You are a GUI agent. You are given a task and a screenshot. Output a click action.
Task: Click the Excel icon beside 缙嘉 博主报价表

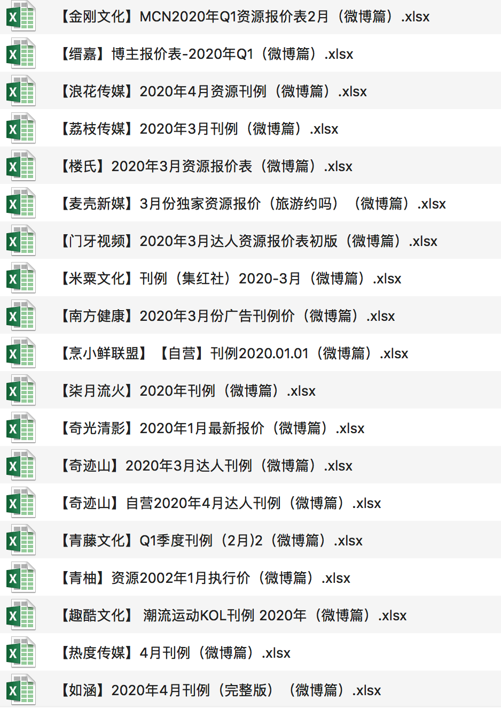coord(21,54)
